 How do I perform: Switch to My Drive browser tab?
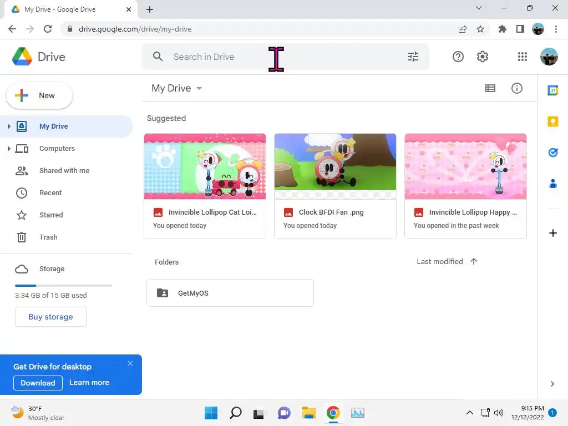coord(70,9)
